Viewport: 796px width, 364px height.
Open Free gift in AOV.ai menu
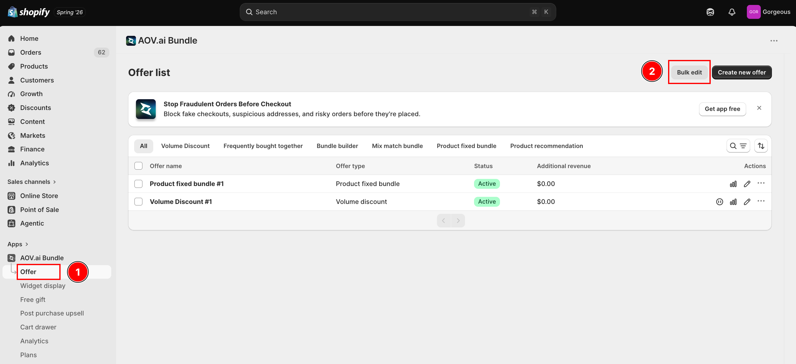coord(33,300)
